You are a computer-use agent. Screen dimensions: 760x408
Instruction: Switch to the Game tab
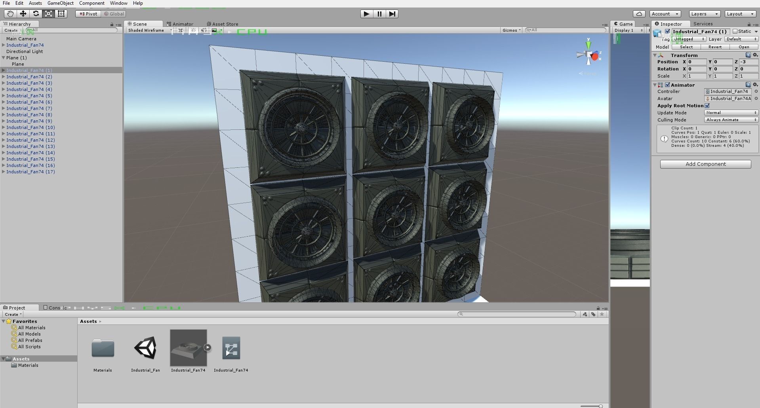pyautogui.click(x=623, y=24)
